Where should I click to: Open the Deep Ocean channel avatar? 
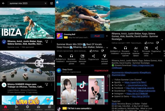[x=59, y=71]
